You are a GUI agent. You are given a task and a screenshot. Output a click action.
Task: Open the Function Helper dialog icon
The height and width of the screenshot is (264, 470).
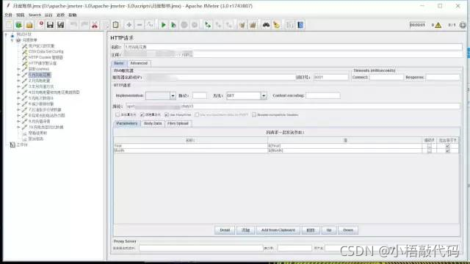(289, 25)
